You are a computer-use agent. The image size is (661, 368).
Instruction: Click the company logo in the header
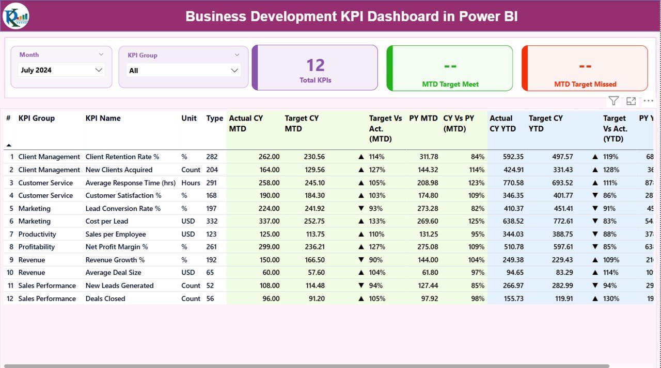(x=15, y=16)
